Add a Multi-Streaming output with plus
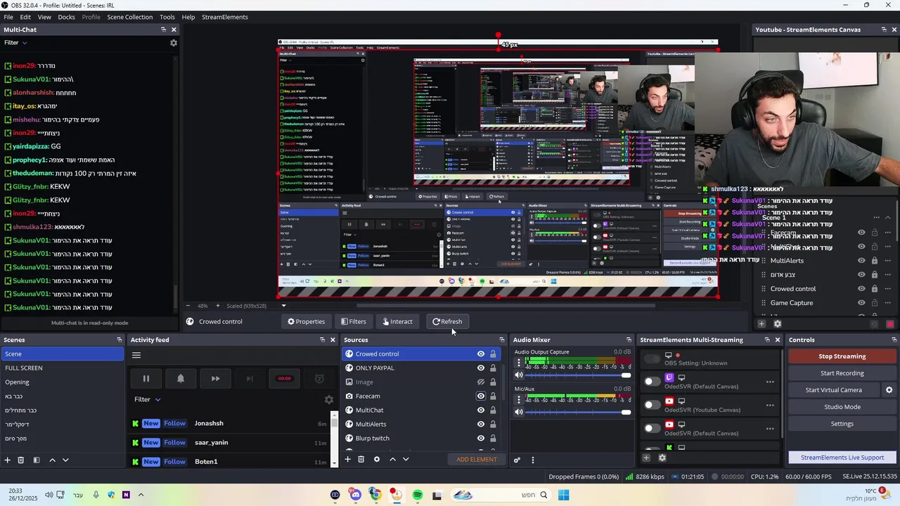The height and width of the screenshot is (506, 900). click(646, 458)
